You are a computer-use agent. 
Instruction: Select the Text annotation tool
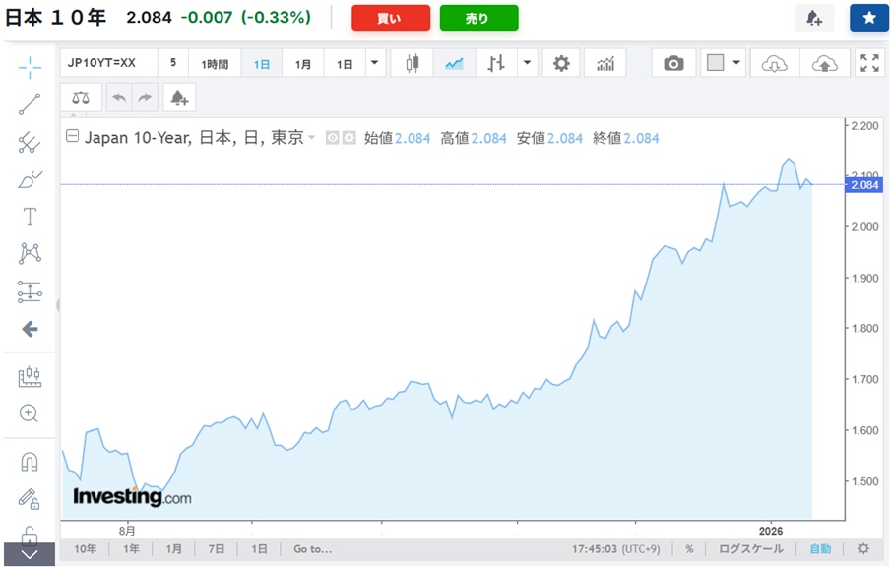30,217
